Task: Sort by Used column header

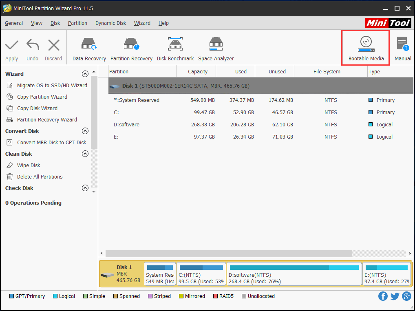Action: (236, 71)
